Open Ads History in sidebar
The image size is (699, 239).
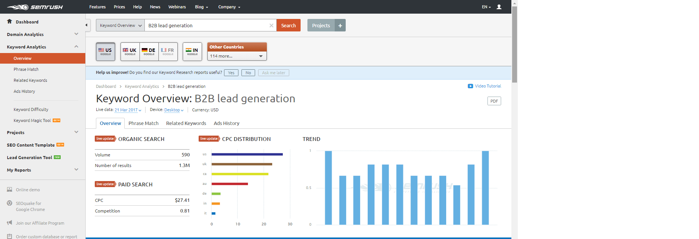pyautogui.click(x=24, y=91)
